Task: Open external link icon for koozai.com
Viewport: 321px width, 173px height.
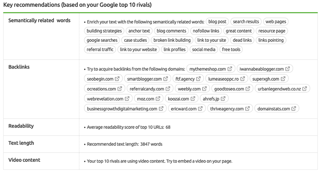Action: click(193, 99)
